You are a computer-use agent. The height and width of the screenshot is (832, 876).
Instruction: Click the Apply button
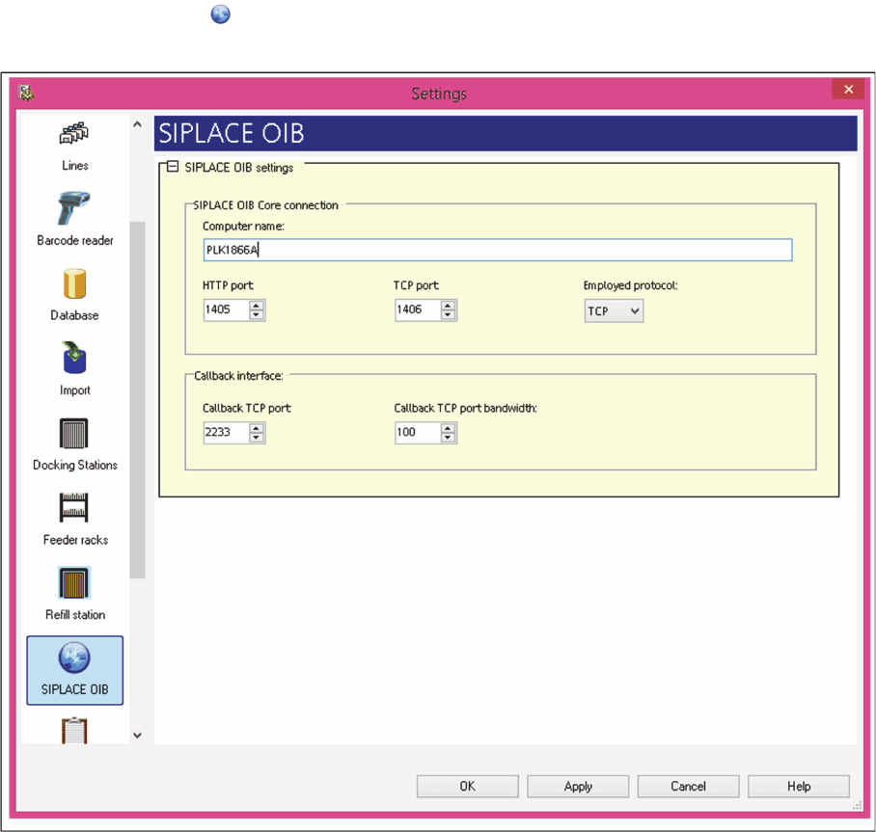pos(578,787)
